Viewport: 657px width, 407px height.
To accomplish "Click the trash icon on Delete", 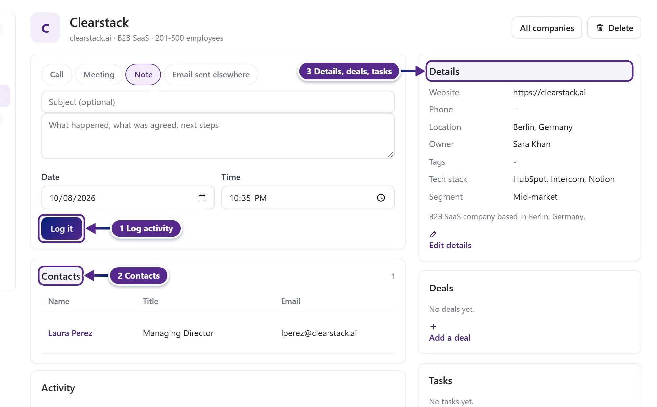I will tap(600, 28).
